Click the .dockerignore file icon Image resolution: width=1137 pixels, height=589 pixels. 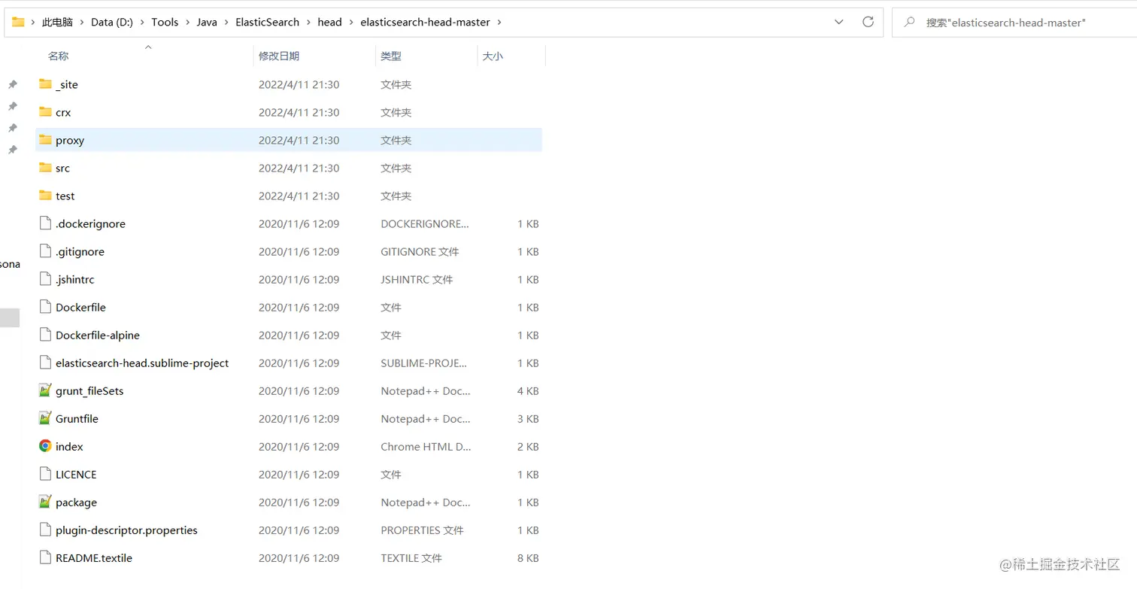coord(45,223)
